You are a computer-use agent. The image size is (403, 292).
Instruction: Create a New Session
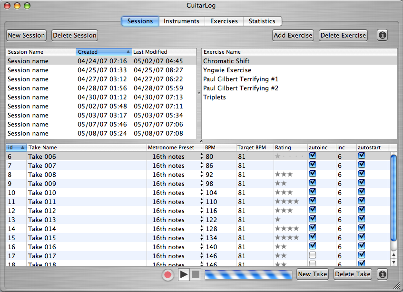point(27,36)
